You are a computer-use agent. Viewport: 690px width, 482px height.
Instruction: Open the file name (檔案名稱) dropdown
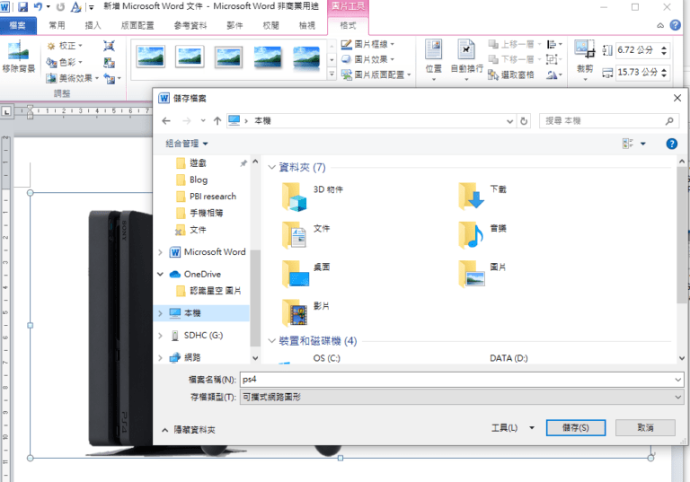coord(677,380)
